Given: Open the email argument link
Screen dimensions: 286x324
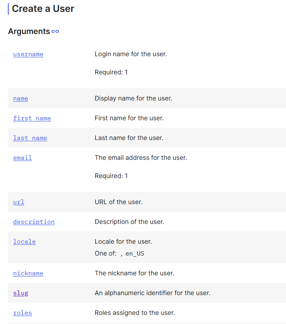Looking at the screenshot, I should click(22, 158).
